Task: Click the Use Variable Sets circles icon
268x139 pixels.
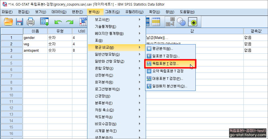Action: [x=181, y=22]
